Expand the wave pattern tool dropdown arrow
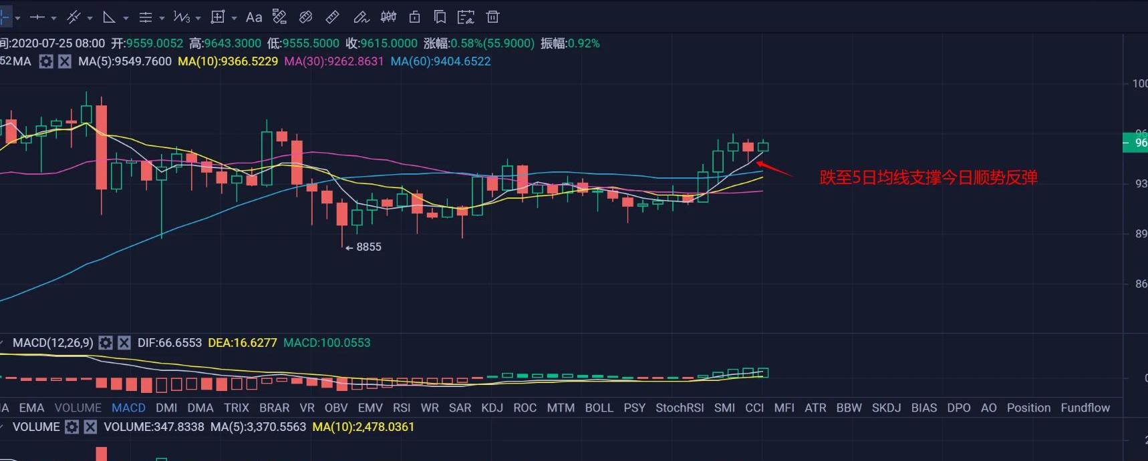Viewport: 1148px width, 461px height. (x=198, y=18)
